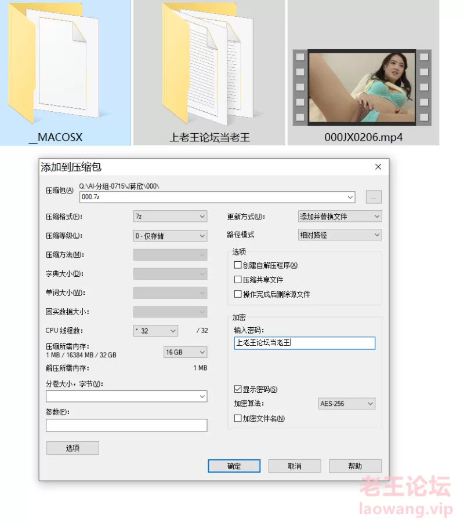Open the 分卷大小 combo box
Viewport: 464px width, 523px height.
pos(126,396)
